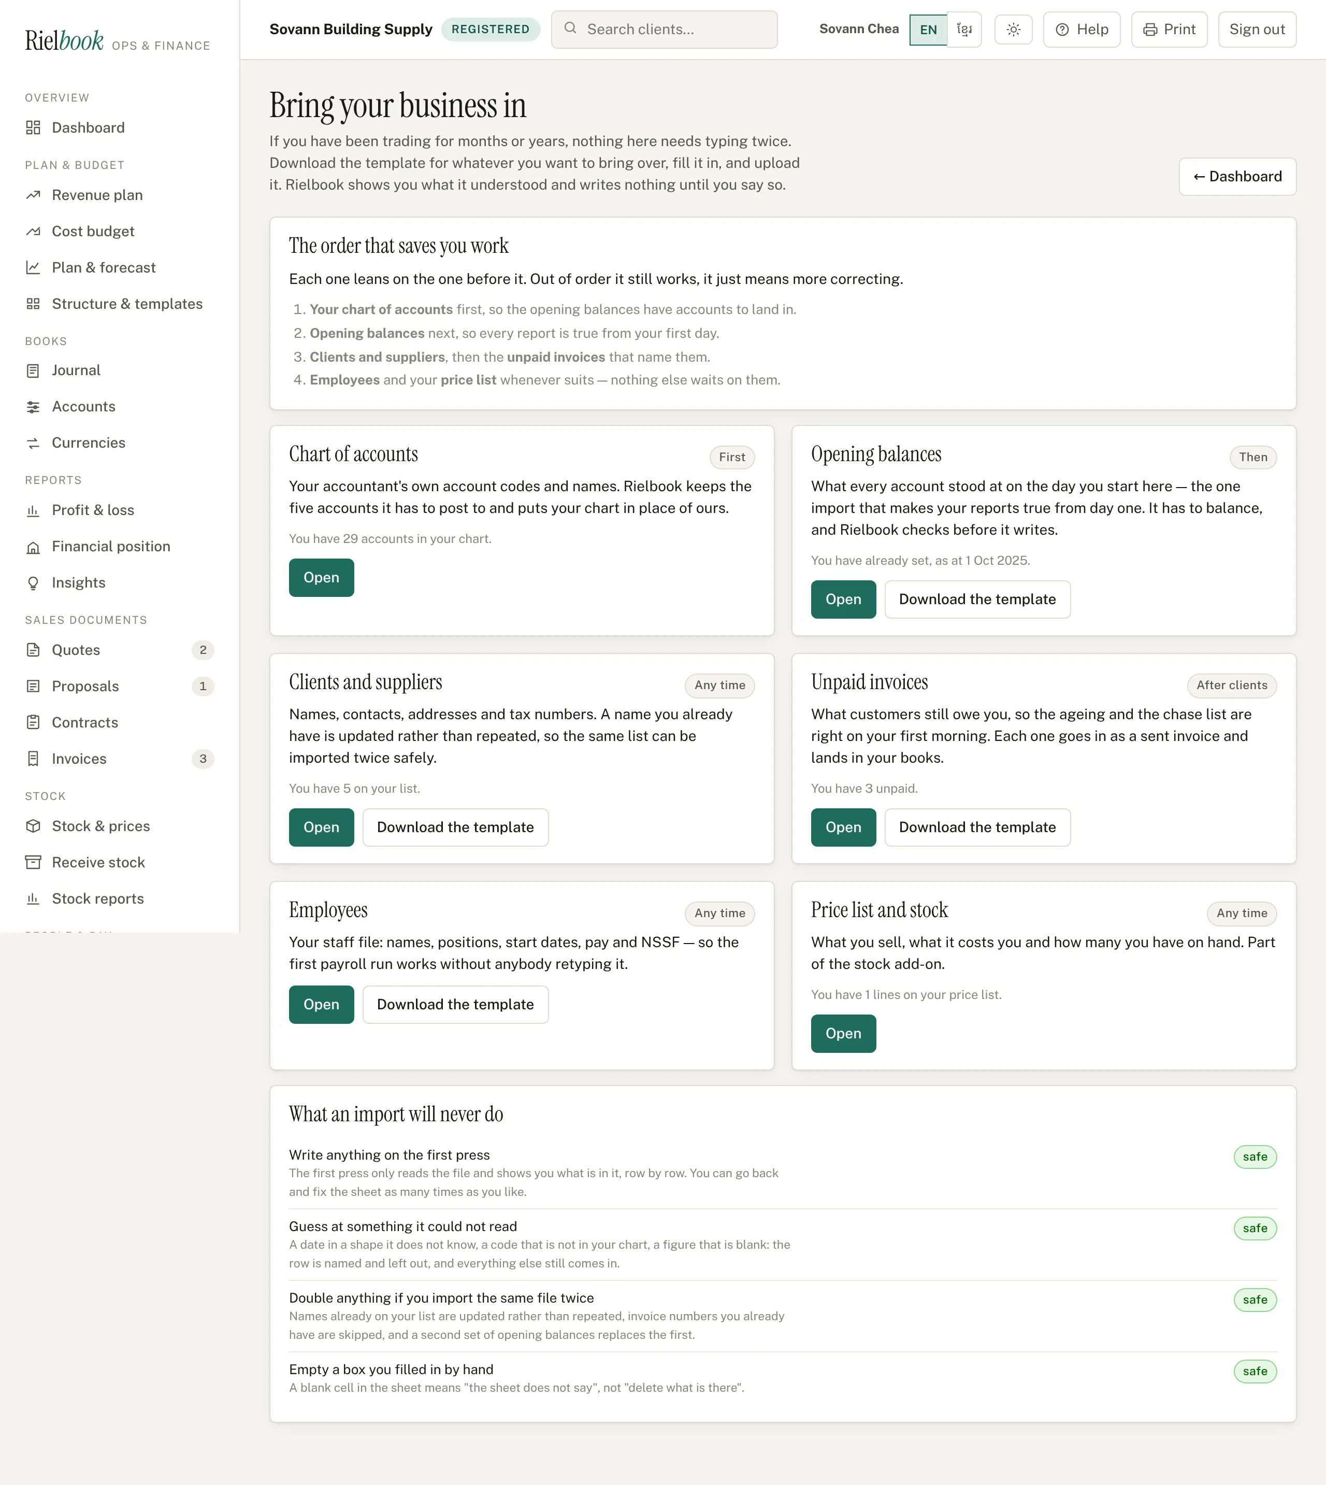This screenshot has height=1485, width=1326.
Task: Open the Price list and stock import
Action: 844,1034
